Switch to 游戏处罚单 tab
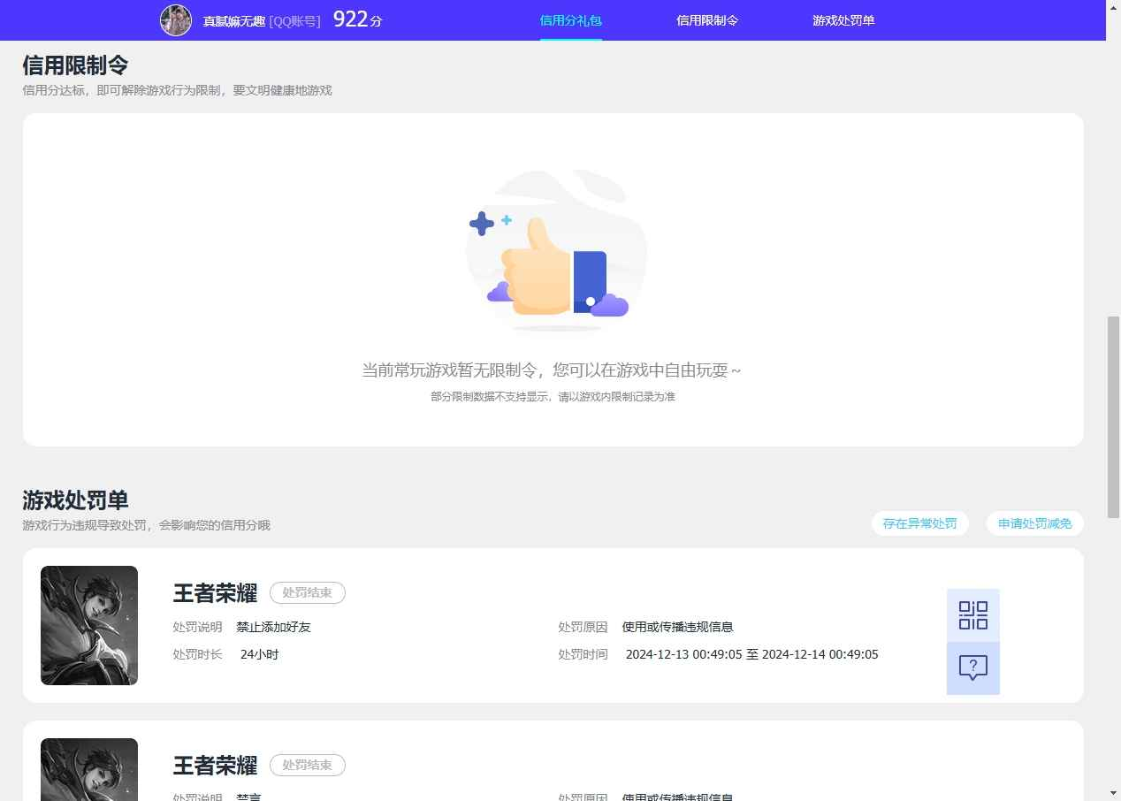1121x801 pixels. pos(843,20)
